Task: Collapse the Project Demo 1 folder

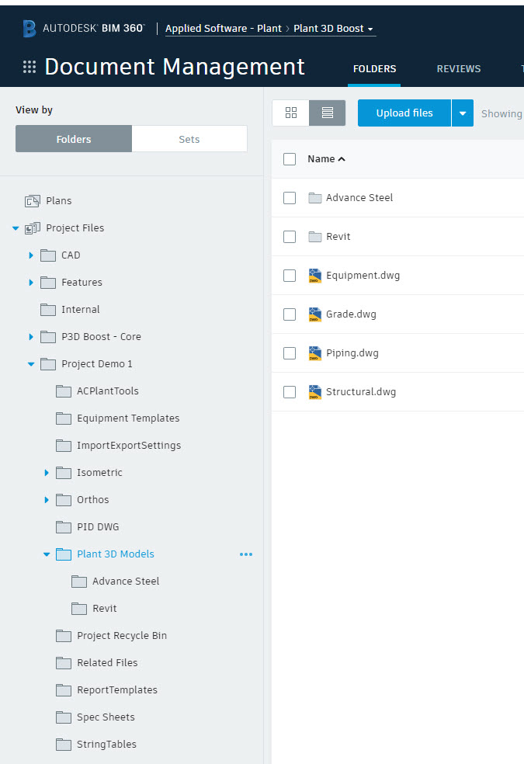Action: pos(31,364)
